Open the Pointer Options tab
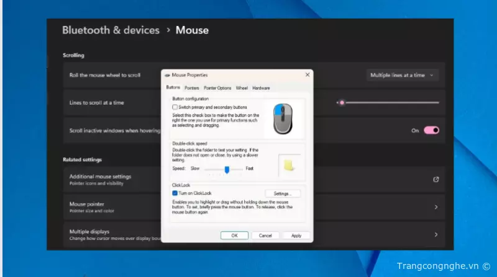497x277 pixels. pyautogui.click(x=217, y=88)
